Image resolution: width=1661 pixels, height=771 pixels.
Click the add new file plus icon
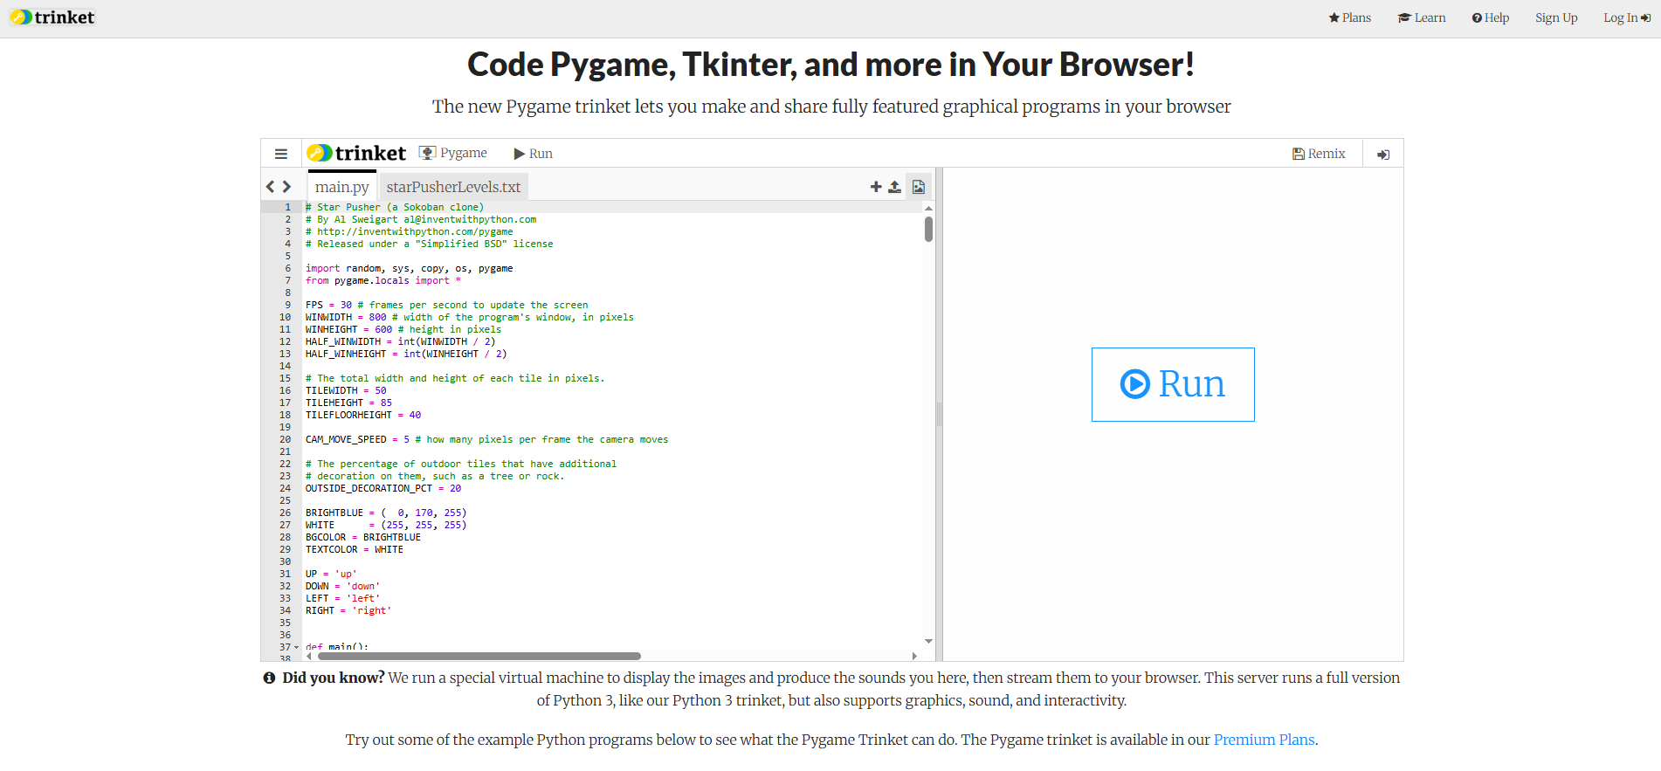click(876, 187)
